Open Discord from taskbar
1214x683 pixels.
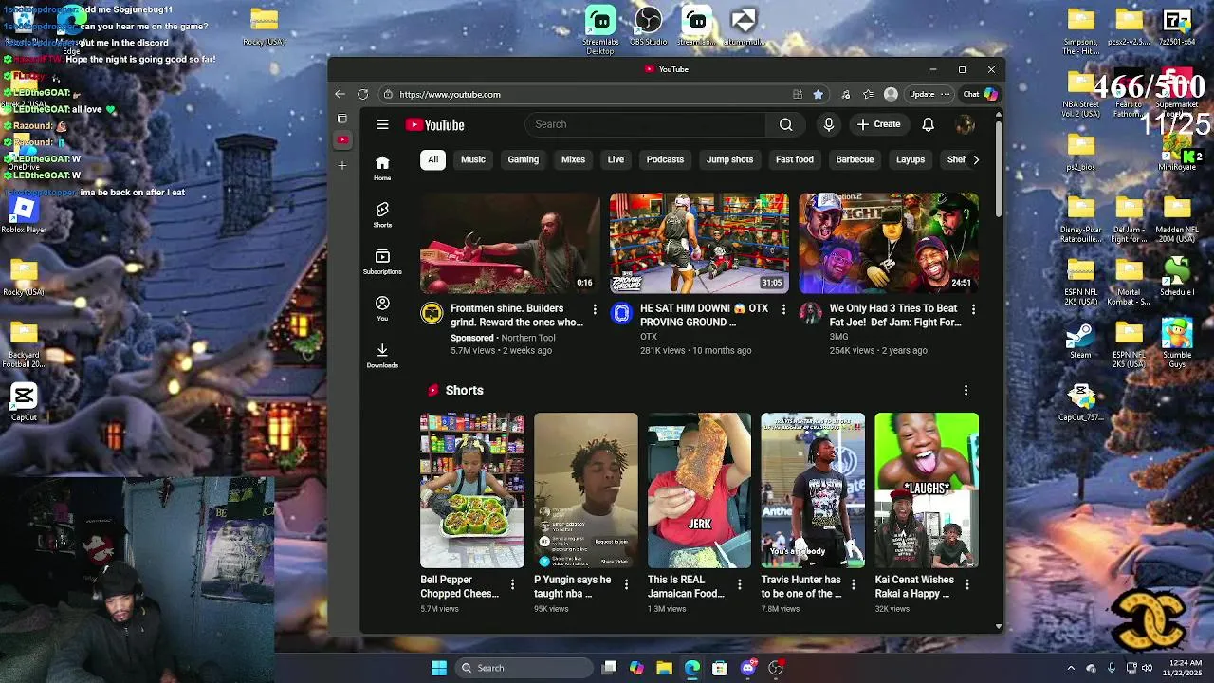[x=748, y=668]
